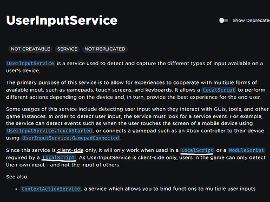Click the text 'their own input'
This screenshot has height=202, width=270.
click(25, 165)
